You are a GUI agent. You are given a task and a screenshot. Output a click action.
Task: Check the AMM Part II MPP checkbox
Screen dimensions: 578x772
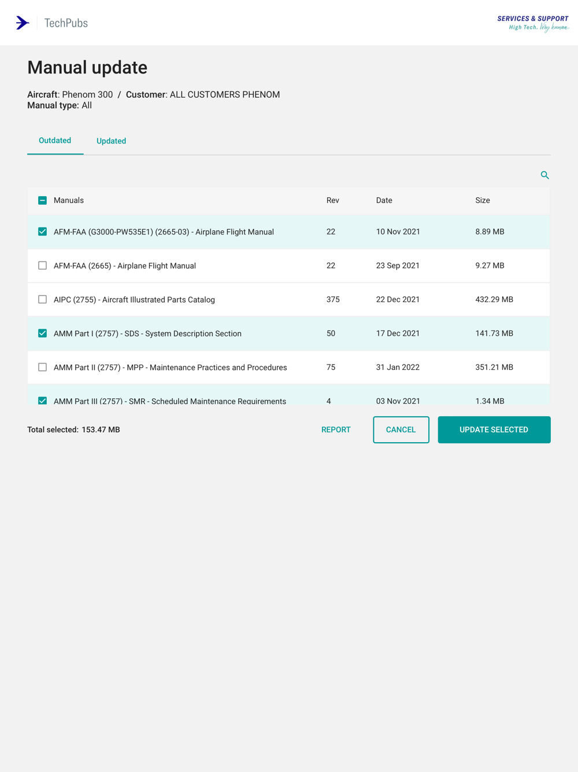tap(42, 367)
